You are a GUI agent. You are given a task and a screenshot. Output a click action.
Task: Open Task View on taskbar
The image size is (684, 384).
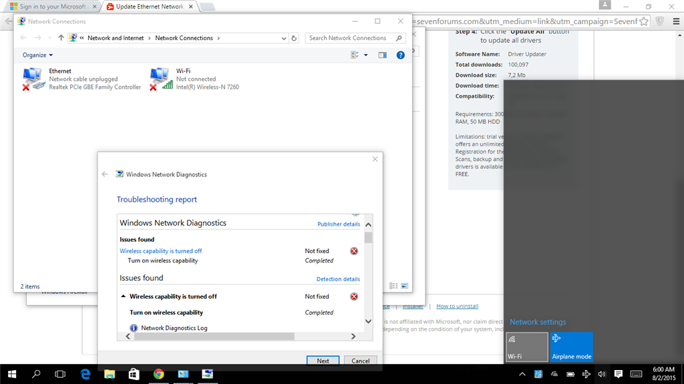pyautogui.click(x=60, y=374)
